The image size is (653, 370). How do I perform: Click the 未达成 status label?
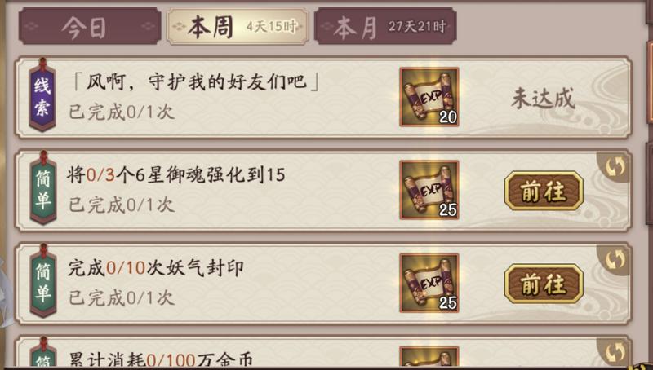click(x=543, y=99)
